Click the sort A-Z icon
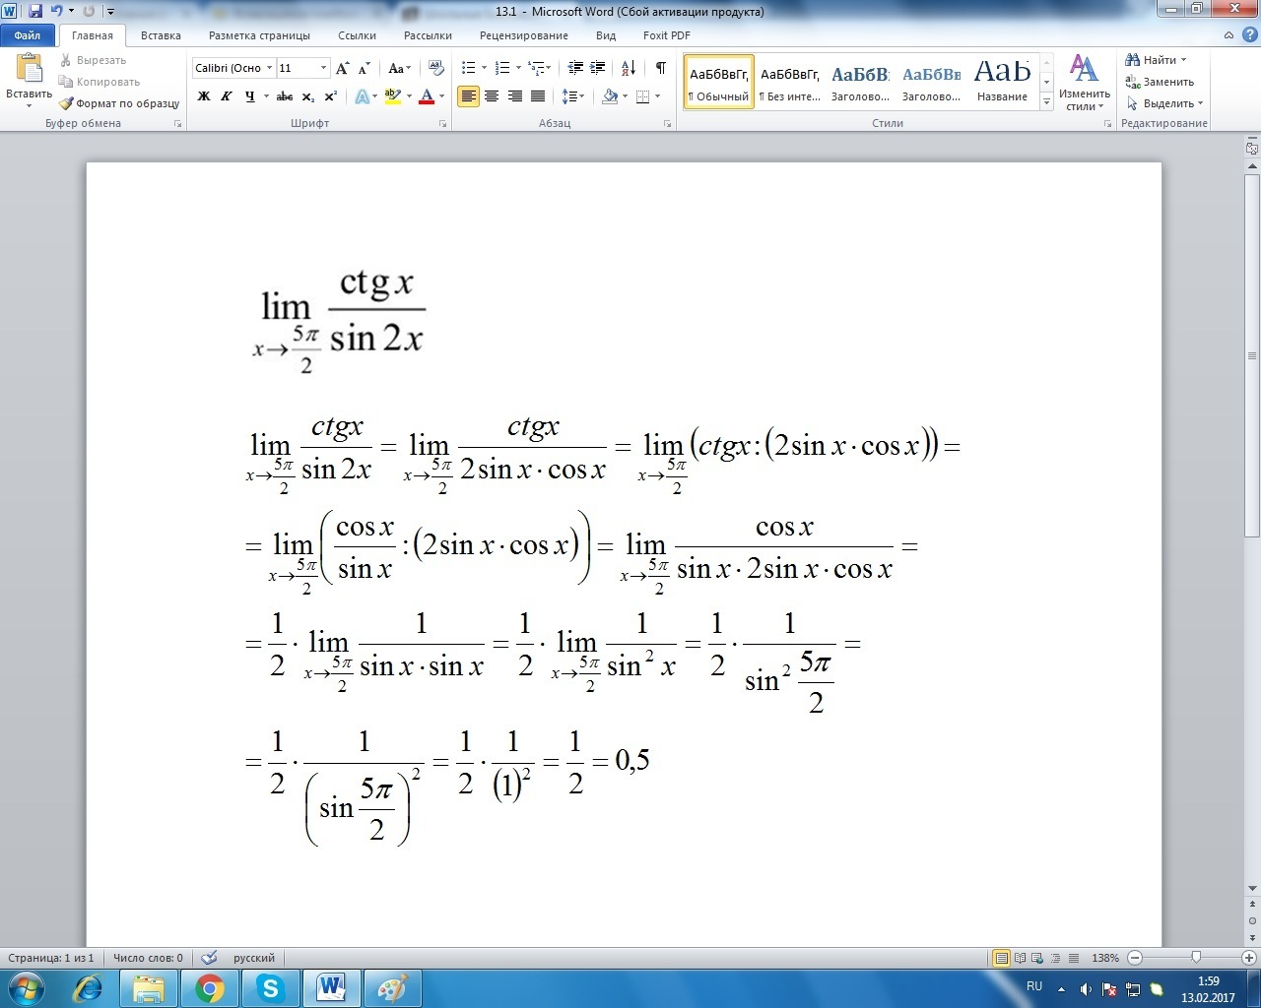 (629, 68)
